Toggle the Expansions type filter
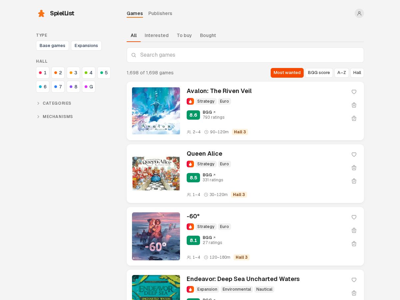Viewport: 400px width, 300px height. [86, 46]
